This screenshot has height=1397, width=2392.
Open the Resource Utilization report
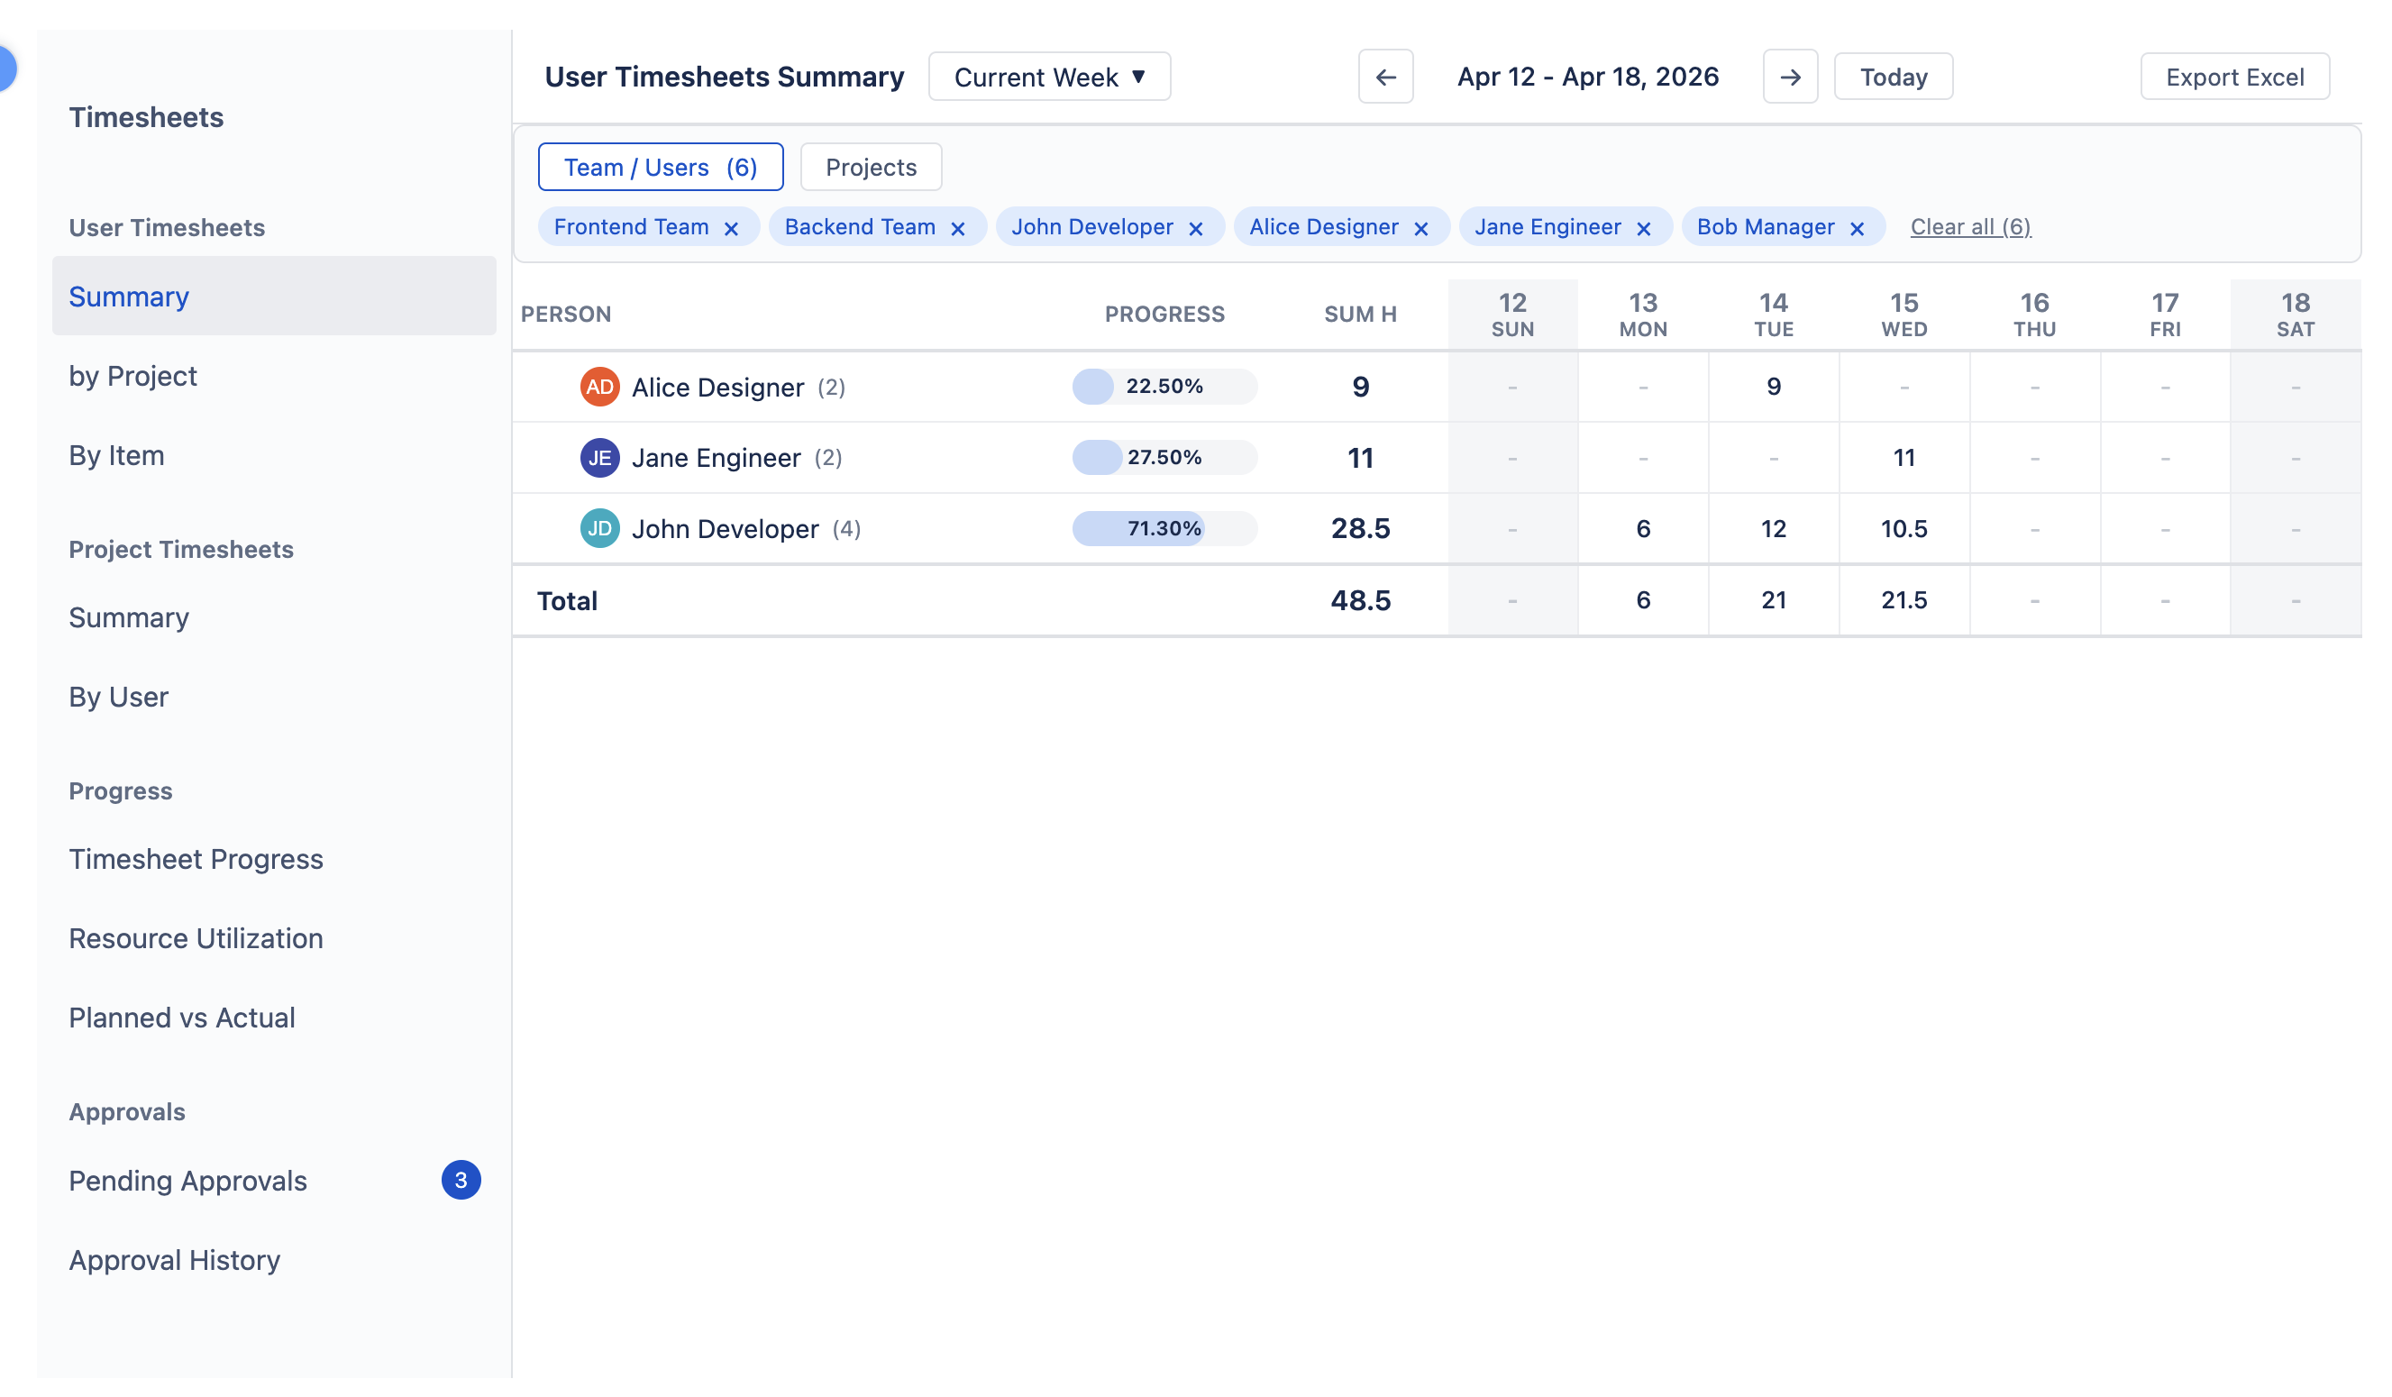[x=196, y=937]
